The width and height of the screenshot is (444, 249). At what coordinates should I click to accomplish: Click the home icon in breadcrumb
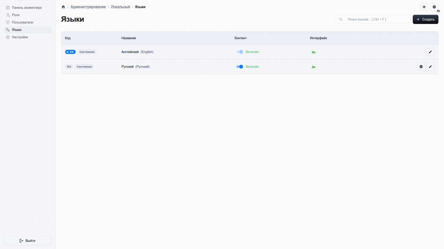coord(63,7)
